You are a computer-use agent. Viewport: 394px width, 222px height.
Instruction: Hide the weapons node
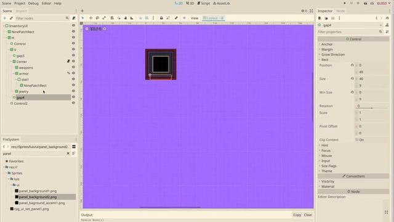click(73, 67)
